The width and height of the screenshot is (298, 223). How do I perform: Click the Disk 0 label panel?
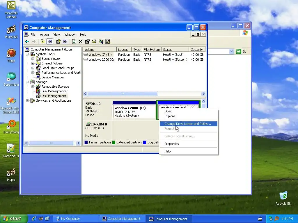(x=97, y=109)
